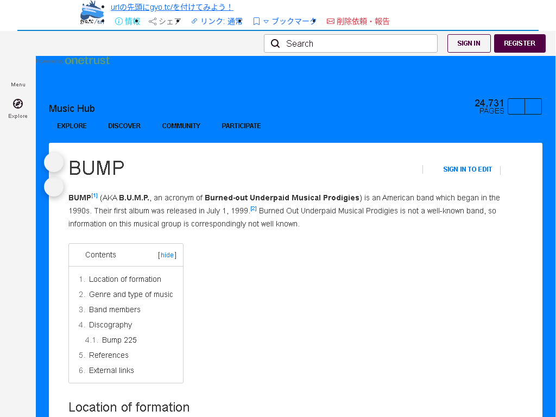Open the COMMUNITY navigation menu
This screenshot has height=417, width=556.
click(x=181, y=126)
